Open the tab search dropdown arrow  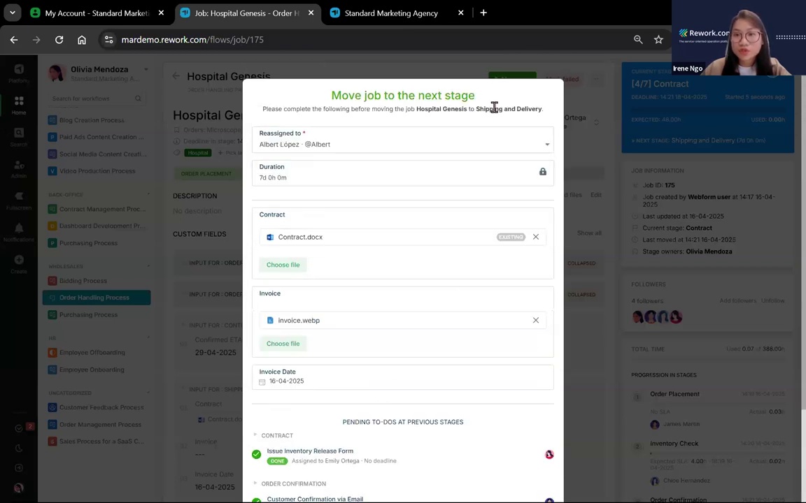(x=13, y=13)
